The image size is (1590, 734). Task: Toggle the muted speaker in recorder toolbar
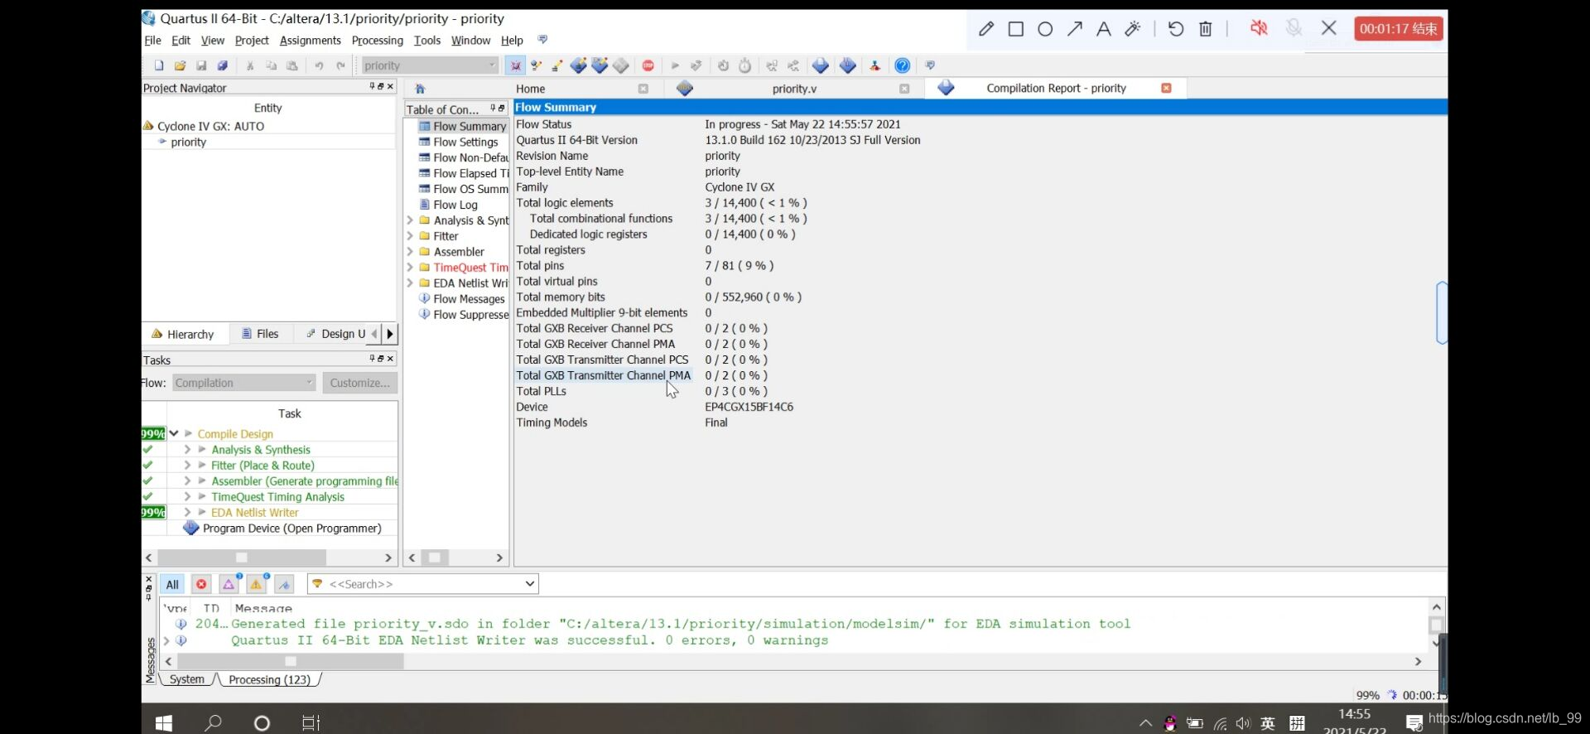coord(1259,28)
